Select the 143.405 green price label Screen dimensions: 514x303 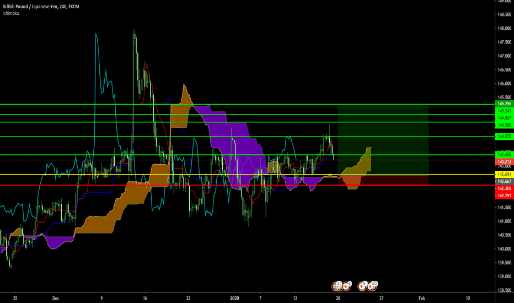[x=504, y=154]
